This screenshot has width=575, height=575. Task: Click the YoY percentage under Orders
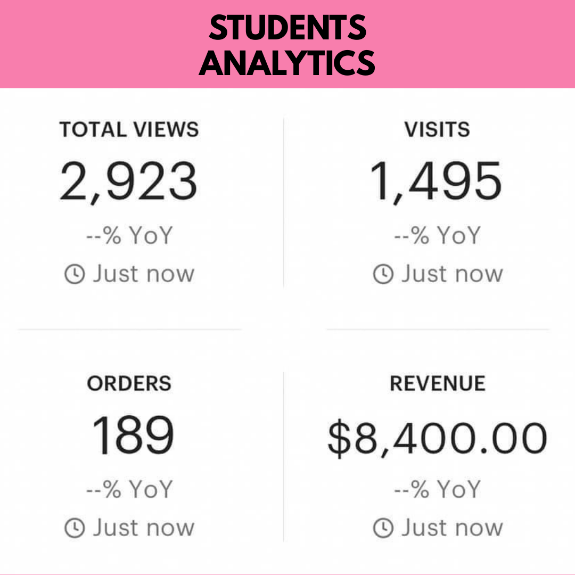129,490
